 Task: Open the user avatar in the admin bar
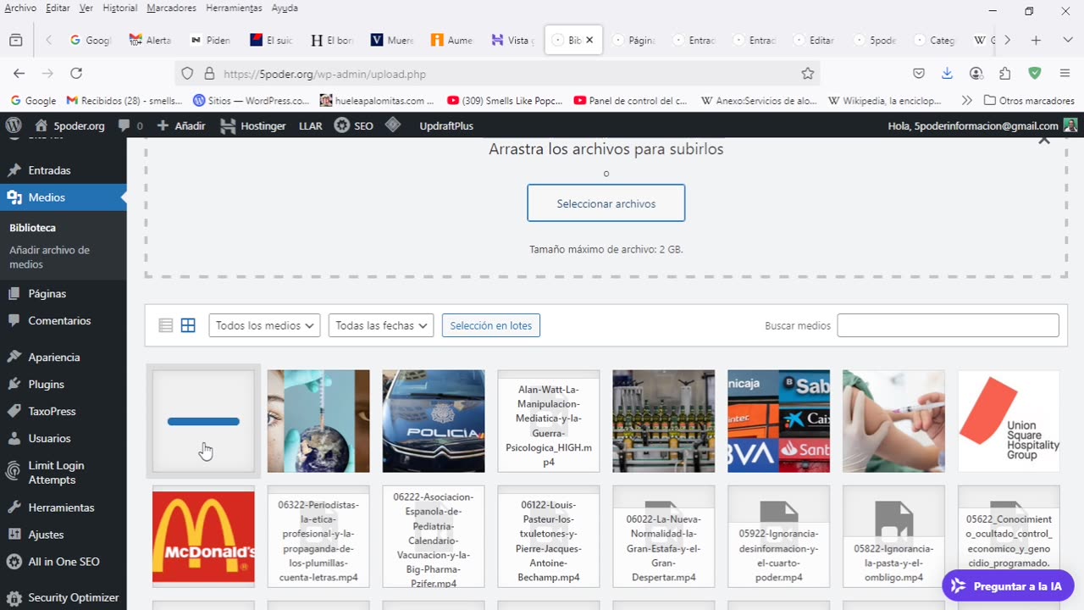click(1070, 125)
